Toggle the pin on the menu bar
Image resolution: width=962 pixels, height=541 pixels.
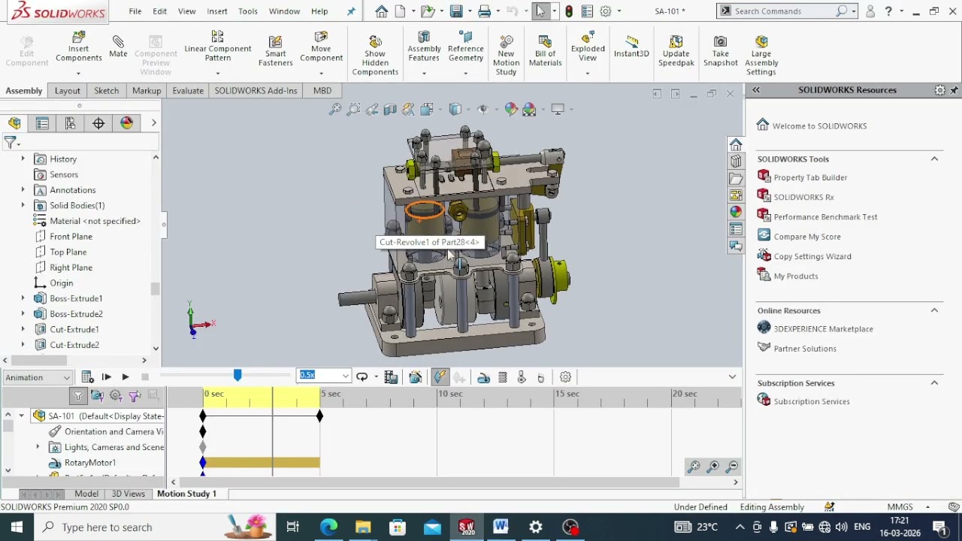coord(351,11)
